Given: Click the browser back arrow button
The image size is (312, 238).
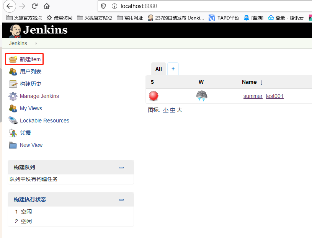Looking at the screenshot, I should [9, 6].
